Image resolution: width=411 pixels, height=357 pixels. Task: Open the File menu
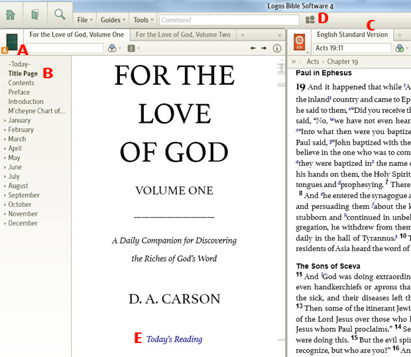pyautogui.click(x=84, y=21)
